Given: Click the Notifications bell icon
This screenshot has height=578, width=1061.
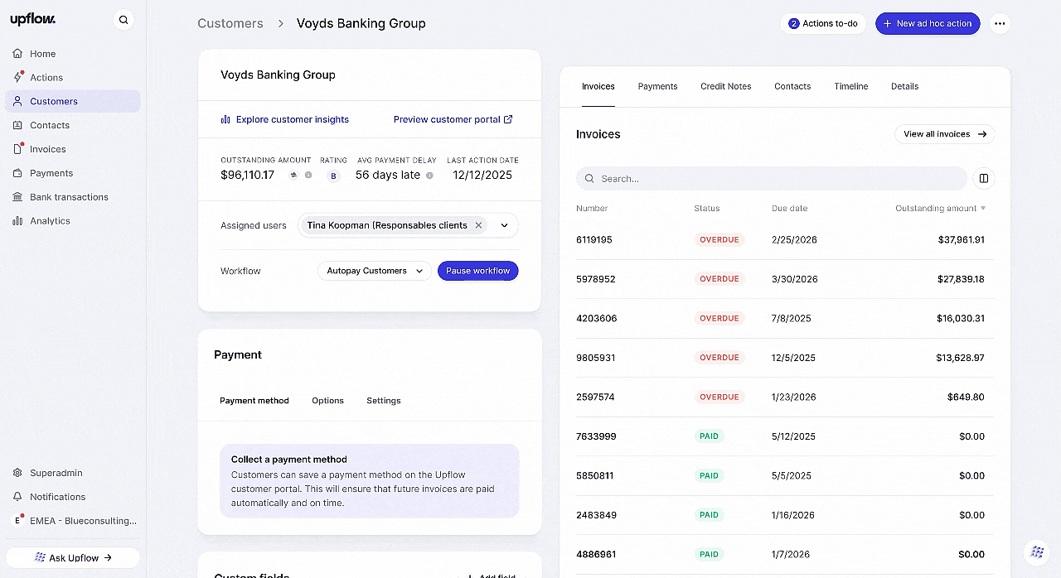Looking at the screenshot, I should [x=17, y=497].
